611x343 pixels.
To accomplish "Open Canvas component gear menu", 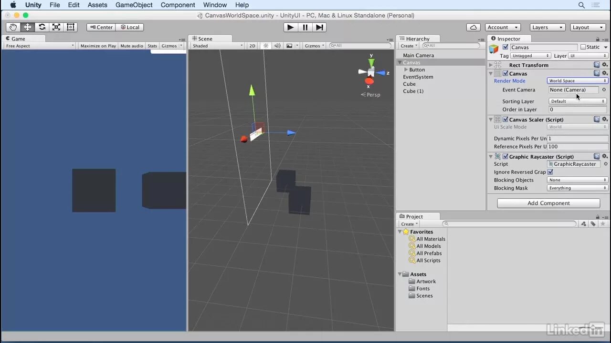I will click(x=604, y=73).
